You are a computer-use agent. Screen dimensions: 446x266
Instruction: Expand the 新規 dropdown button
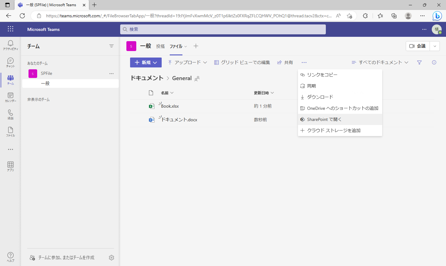click(x=146, y=62)
